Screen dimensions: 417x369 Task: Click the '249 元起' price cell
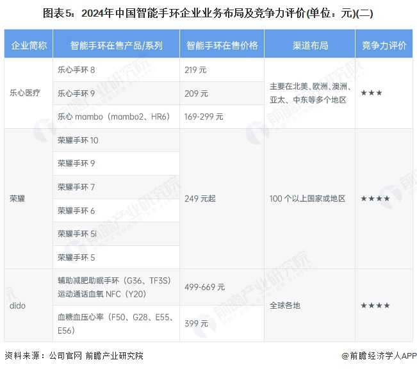click(x=222, y=199)
